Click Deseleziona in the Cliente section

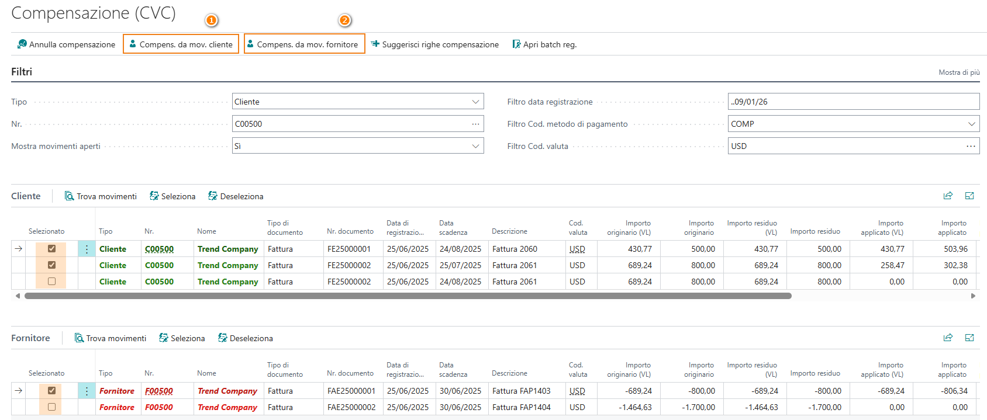[x=236, y=196]
